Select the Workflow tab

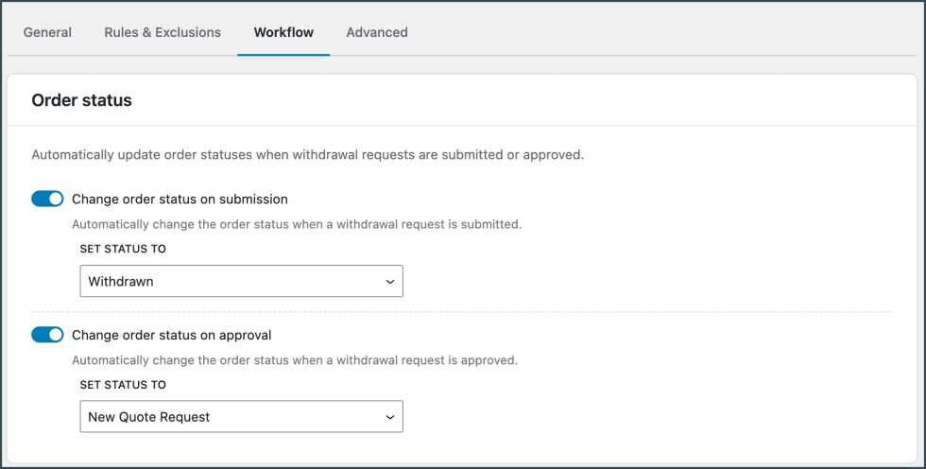[x=283, y=32]
